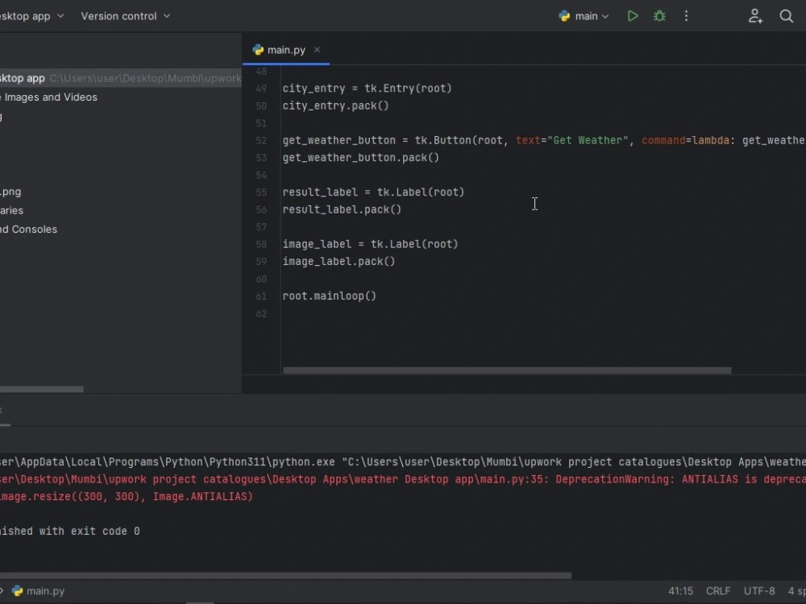This screenshot has width=806, height=604.
Task: Place the cursor on the root.mainloop() line
Action: [330, 296]
